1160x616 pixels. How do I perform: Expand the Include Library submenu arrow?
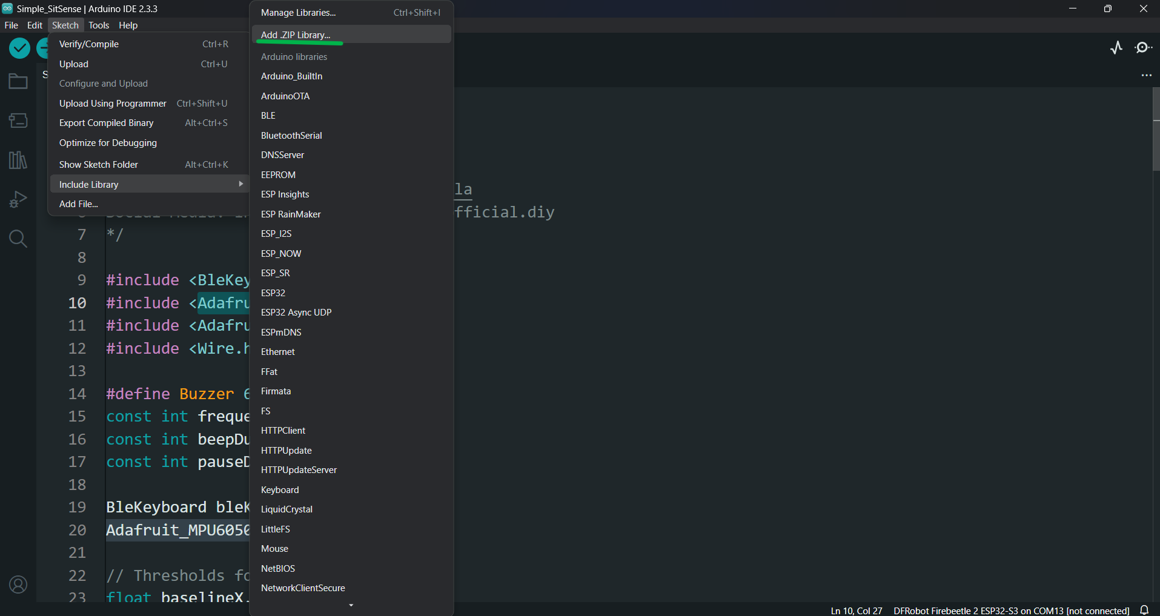[x=241, y=184]
